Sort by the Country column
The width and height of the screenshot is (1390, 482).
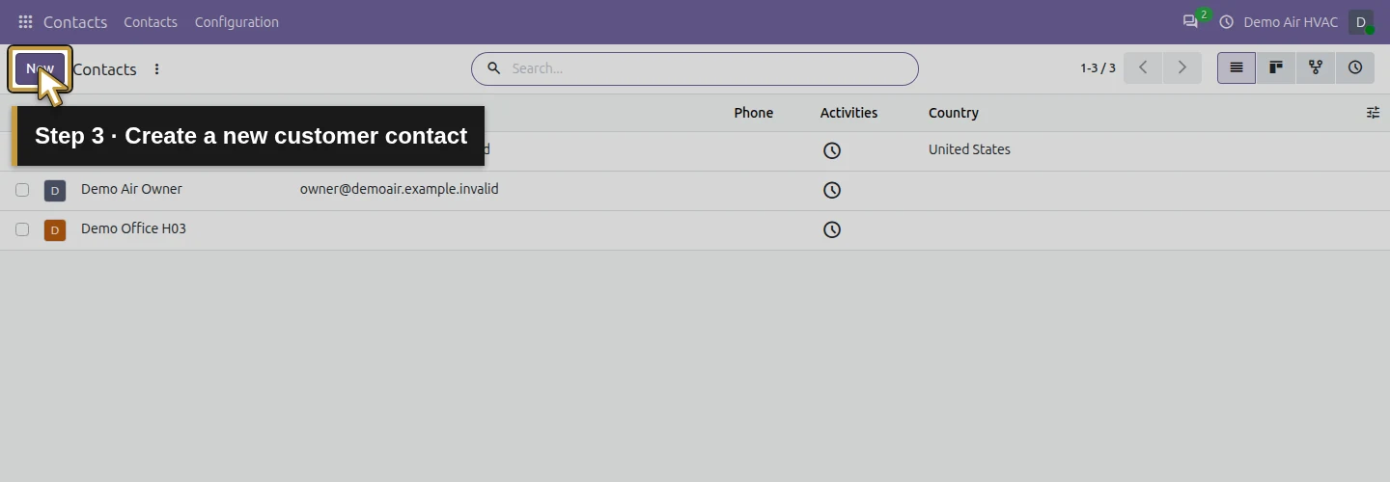pos(954,113)
